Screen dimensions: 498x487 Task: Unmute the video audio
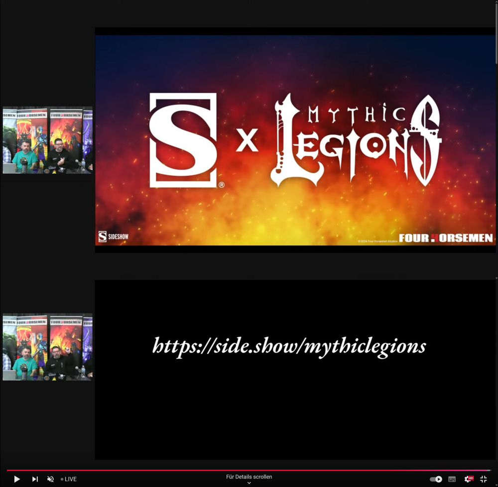[50, 479]
